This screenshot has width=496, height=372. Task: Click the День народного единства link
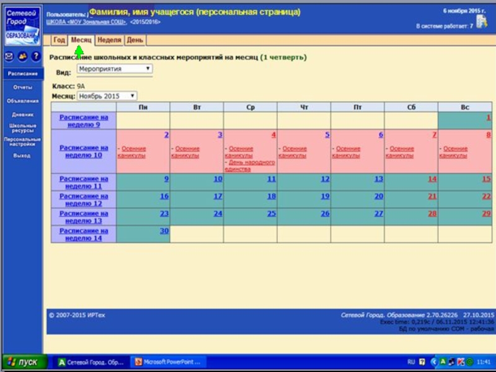pos(250,166)
